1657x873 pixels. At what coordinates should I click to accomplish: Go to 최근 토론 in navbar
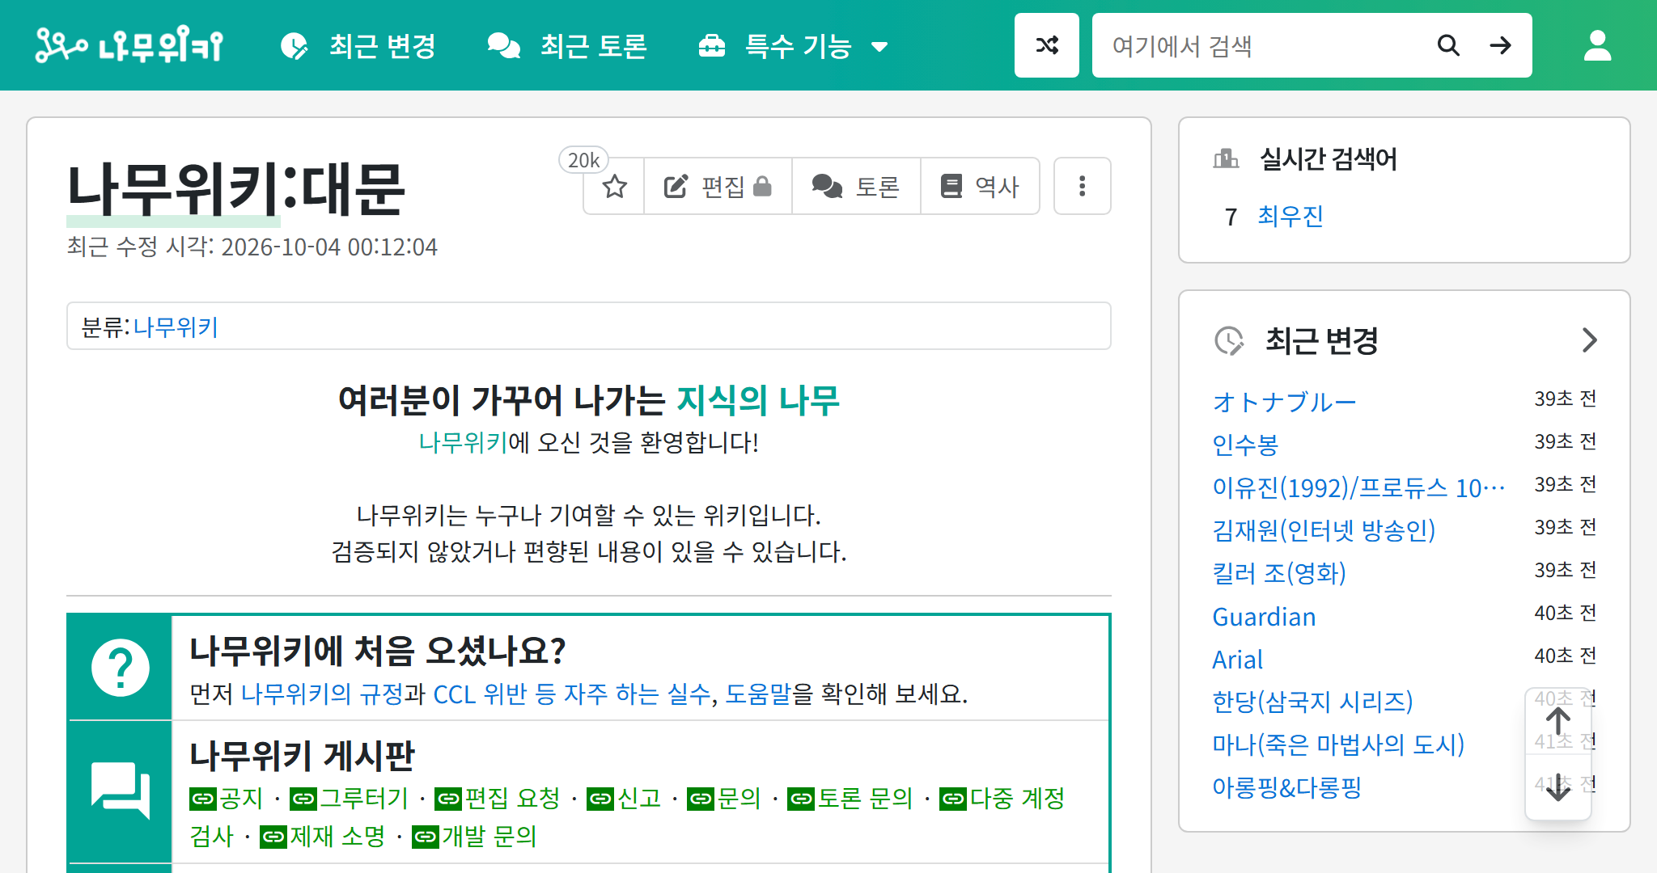[x=567, y=46]
